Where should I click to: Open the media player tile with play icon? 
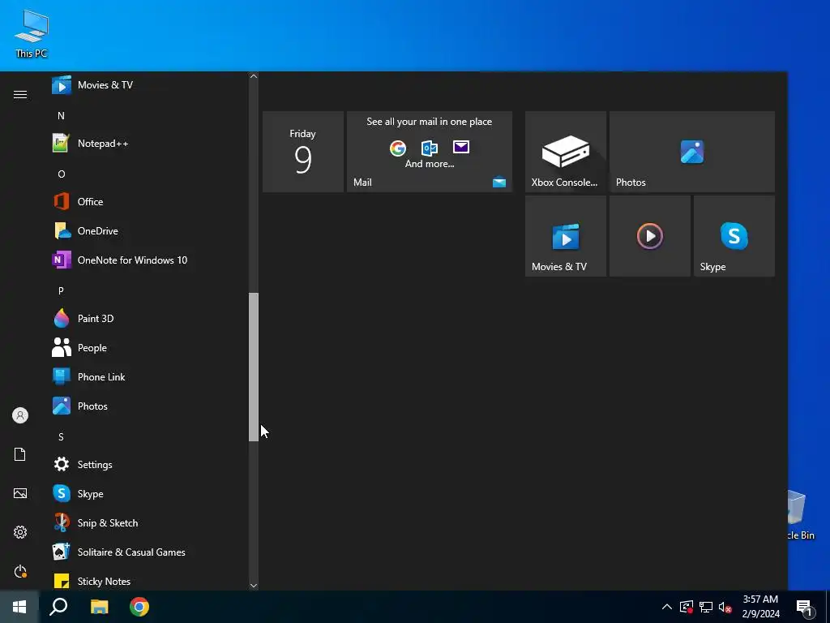[650, 236]
